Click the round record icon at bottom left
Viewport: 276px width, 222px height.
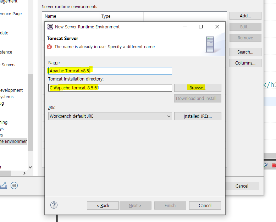click(x=14, y=185)
